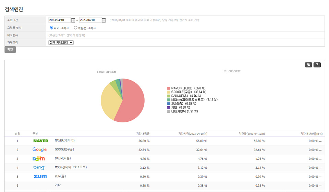Click the 기타 name in row 6

point(58,185)
